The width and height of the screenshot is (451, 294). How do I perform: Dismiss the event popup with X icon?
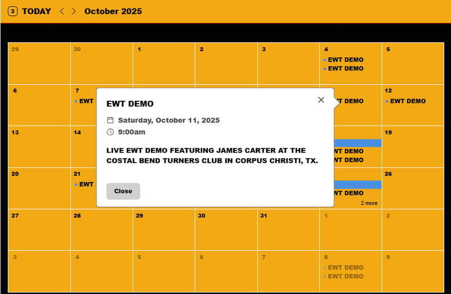[x=321, y=100]
